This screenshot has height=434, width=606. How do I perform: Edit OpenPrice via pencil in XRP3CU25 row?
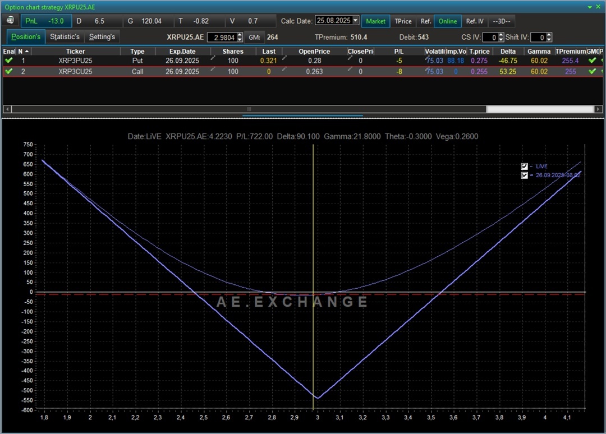pyautogui.click(x=284, y=69)
